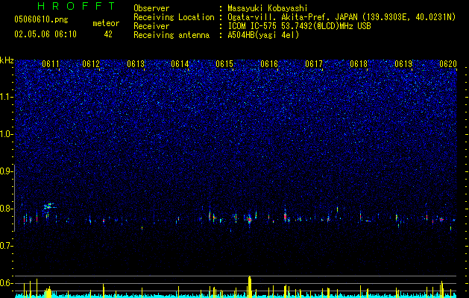Click the 0614 time marker
The image size is (469, 298).
tap(180, 64)
